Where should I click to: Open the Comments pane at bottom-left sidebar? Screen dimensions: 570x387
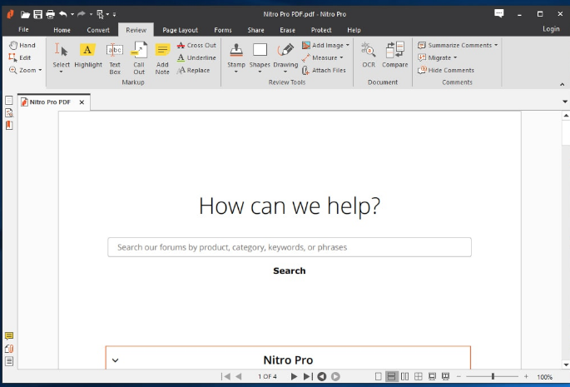pos(9,335)
